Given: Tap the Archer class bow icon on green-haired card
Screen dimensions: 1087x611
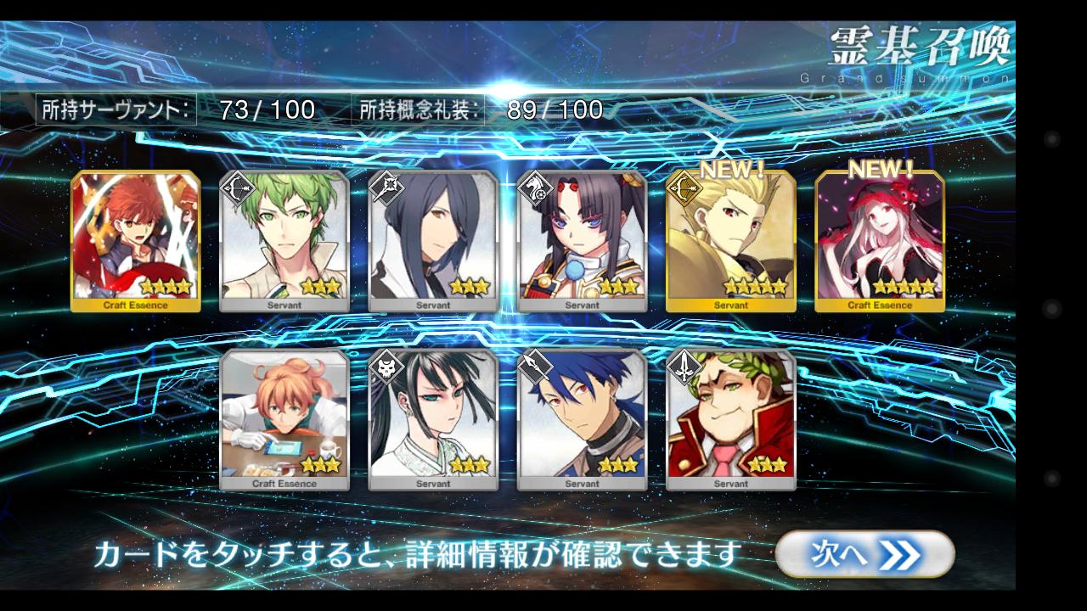Looking at the screenshot, I should tap(237, 188).
